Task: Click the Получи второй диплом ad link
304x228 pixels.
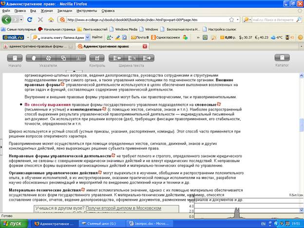Action: [x=123, y=208]
